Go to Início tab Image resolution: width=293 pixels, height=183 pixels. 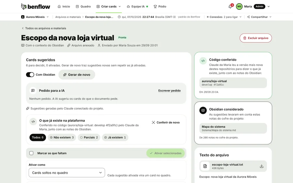click(64, 7)
